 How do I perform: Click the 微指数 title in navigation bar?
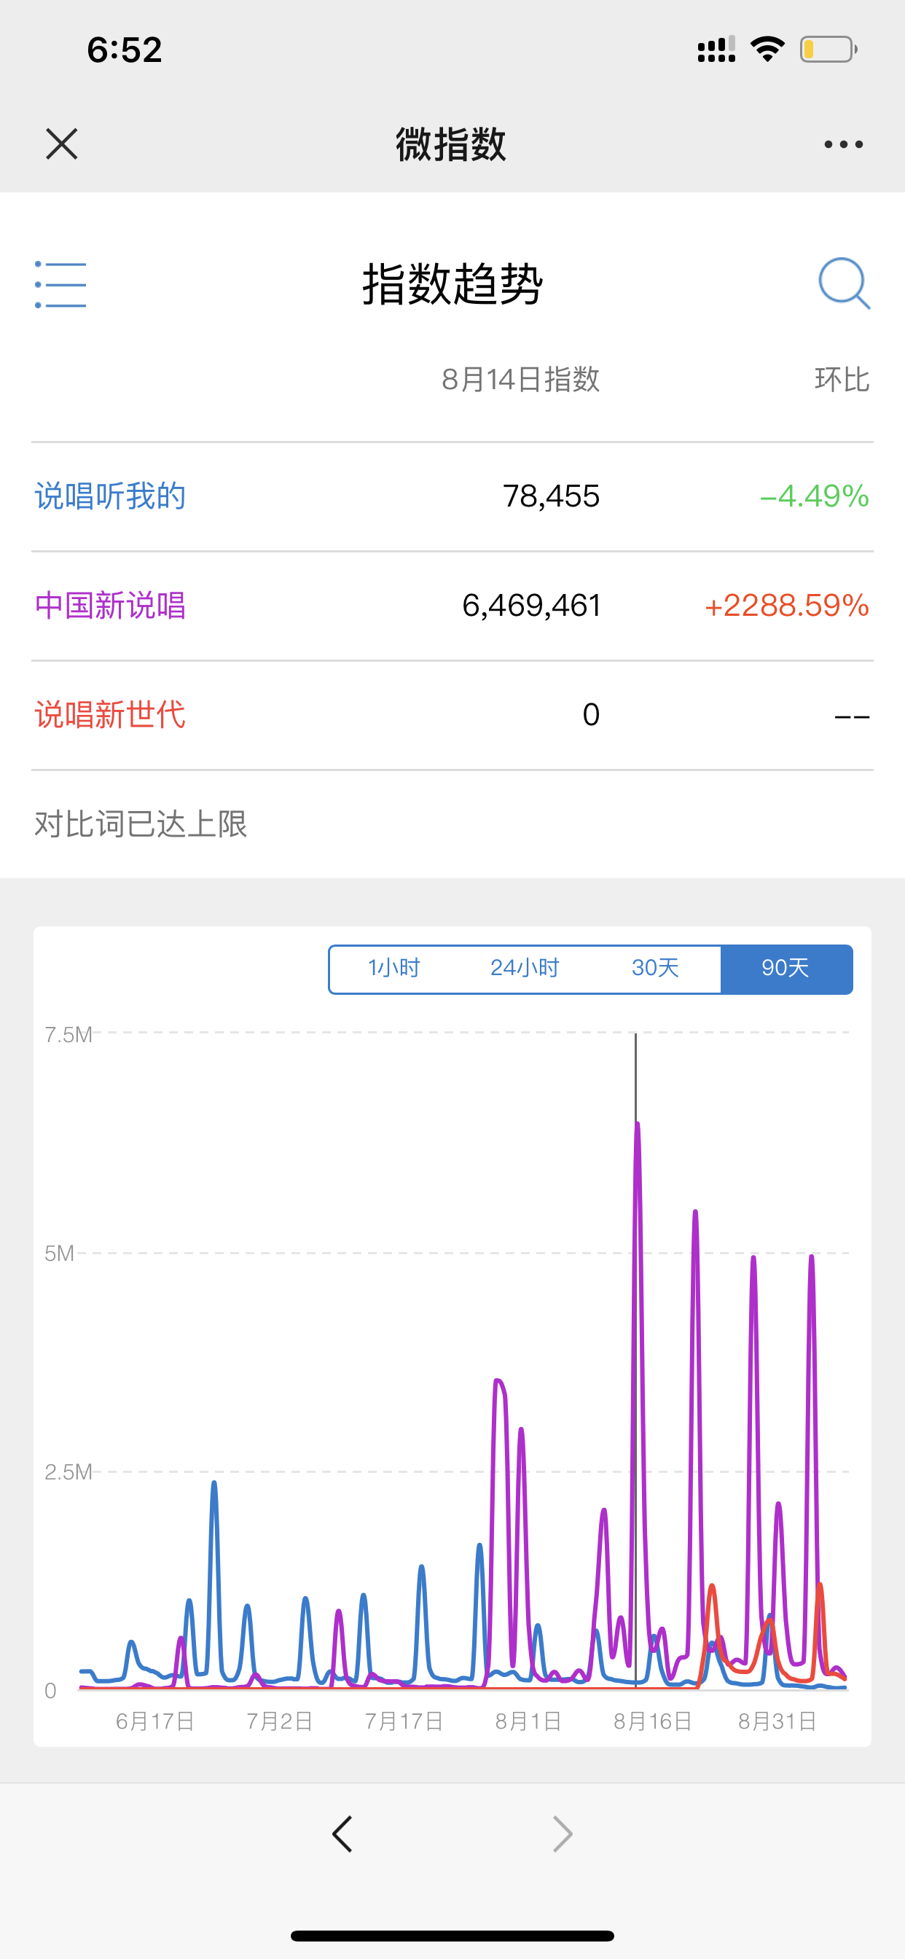[x=451, y=144]
